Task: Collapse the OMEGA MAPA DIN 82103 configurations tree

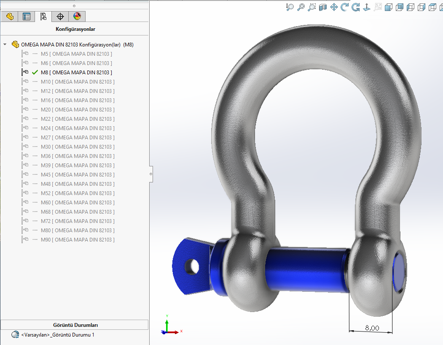Action: point(5,44)
